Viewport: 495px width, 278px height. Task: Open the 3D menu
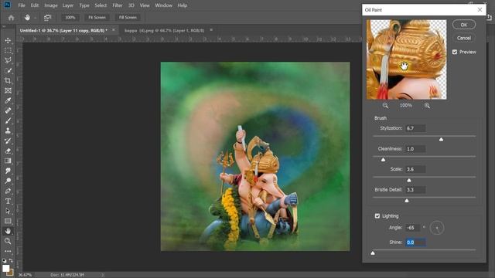pos(131,5)
